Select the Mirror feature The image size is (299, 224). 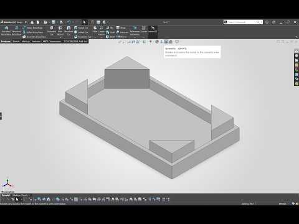[x=121, y=37]
